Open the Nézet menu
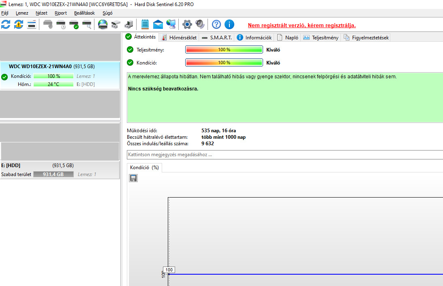Screen dimensions: 443x286 (41, 13)
